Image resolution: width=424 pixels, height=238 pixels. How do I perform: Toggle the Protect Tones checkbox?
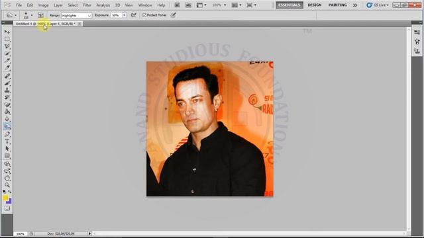tap(144, 15)
